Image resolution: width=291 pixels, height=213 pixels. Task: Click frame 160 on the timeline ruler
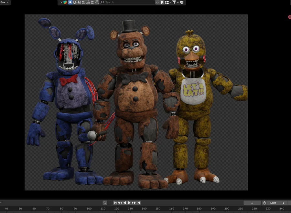[x=171, y=208]
